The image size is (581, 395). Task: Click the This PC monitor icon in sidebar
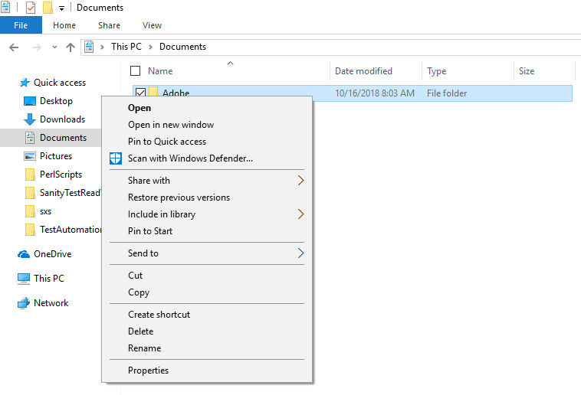[24, 279]
